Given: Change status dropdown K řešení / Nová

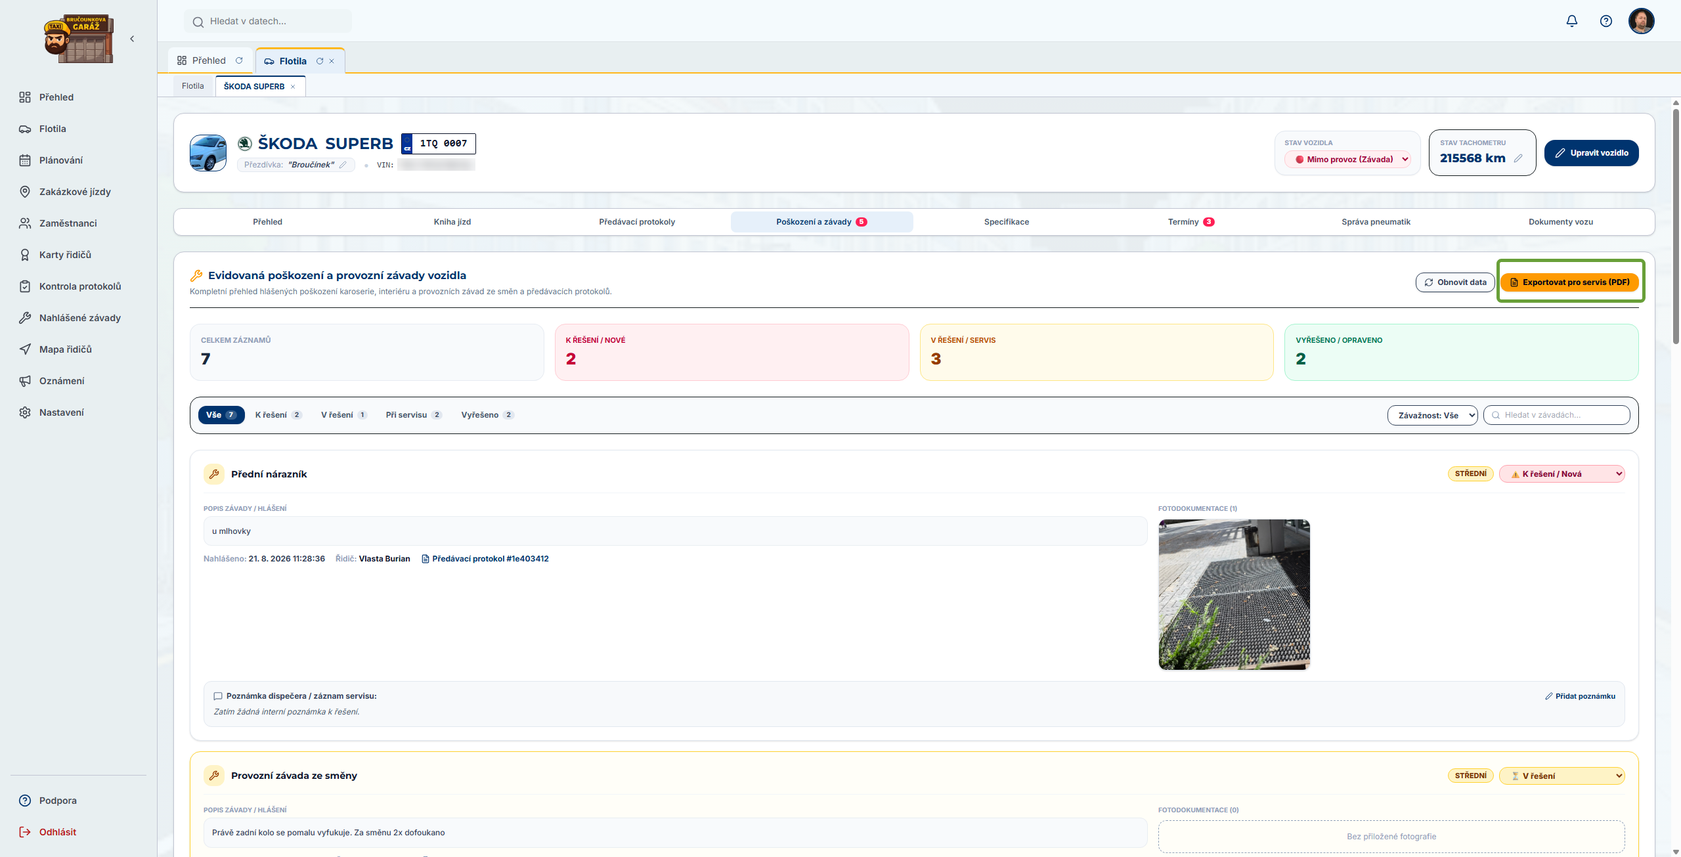Looking at the screenshot, I should pyautogui.click(x=1561, y=473).
